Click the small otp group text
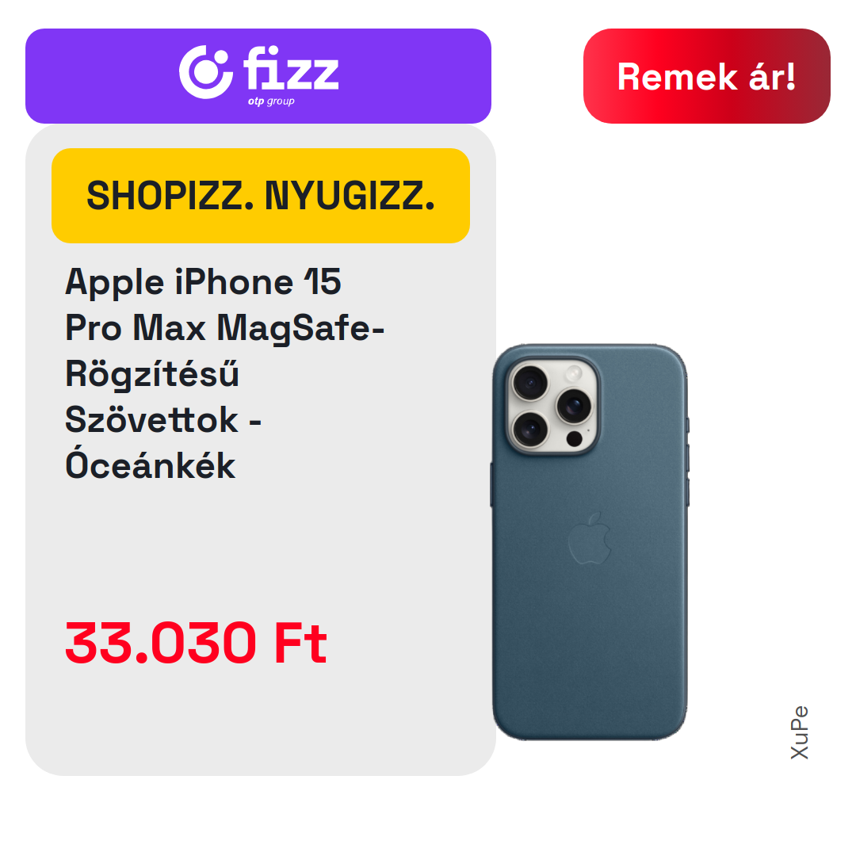 click(x=271, y=101)
